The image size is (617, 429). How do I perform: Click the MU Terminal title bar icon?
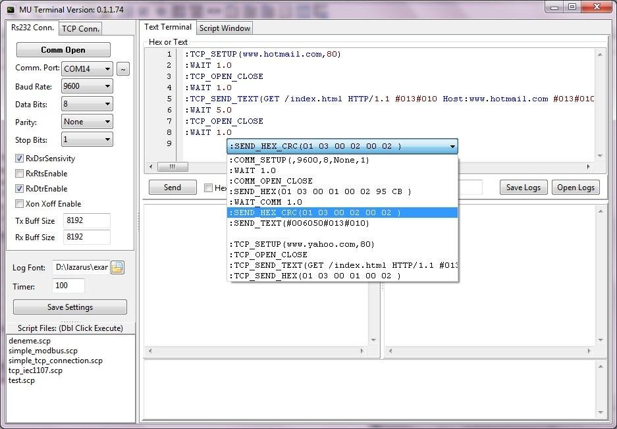[10, 8]
